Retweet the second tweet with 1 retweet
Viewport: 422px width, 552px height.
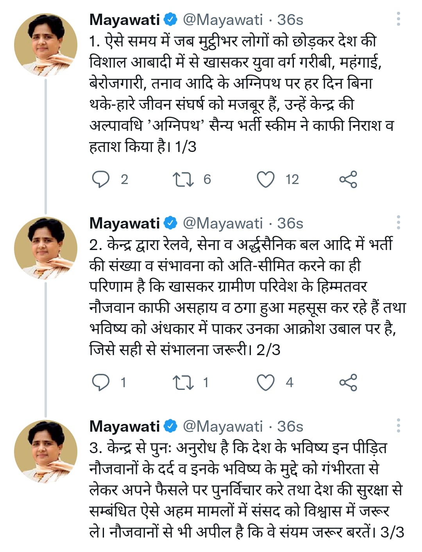point(183,382)
